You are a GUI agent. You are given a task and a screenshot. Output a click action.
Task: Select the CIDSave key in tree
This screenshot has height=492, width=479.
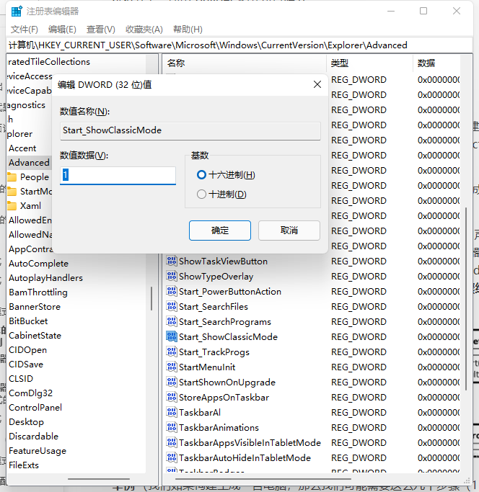click(x=26, y=364)
